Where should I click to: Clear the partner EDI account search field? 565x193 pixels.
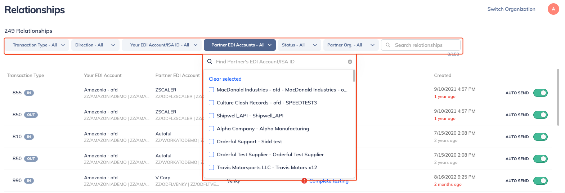(x=350, y=62)
